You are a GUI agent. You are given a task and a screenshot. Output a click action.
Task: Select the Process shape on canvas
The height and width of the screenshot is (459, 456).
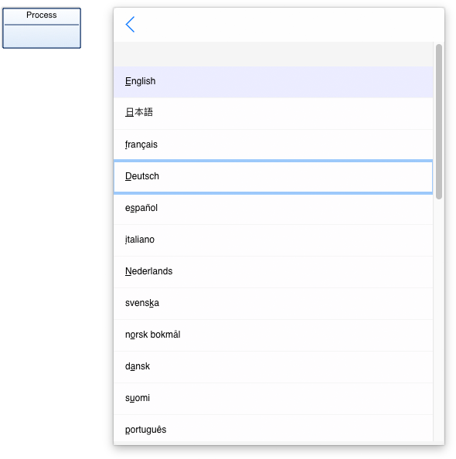[42, 28]
